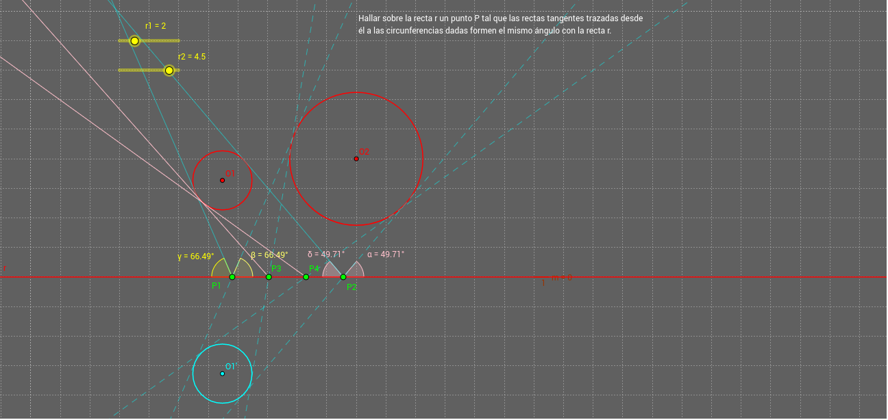This screenshot has height=420, width=888.
Task: Select angle label β = 66.49°
Action: pyautogui.click(x=269, y=254)
